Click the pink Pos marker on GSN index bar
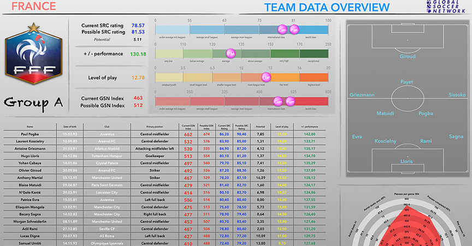Viewport: 472px width, 246px height. tap(291, 101)
